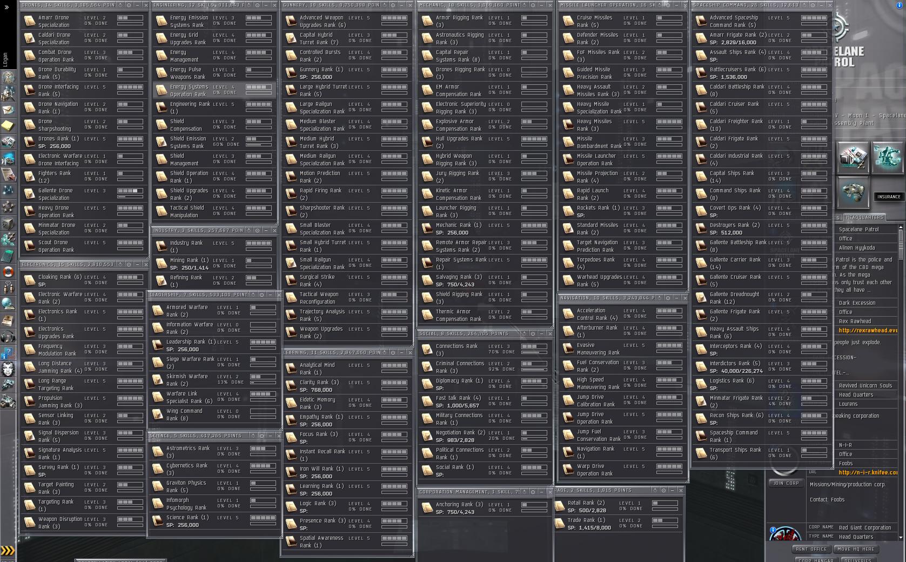Select the Advanced Weapon Upgrades skill row
This screenshot has height=562, width=906.
(346, 21)
